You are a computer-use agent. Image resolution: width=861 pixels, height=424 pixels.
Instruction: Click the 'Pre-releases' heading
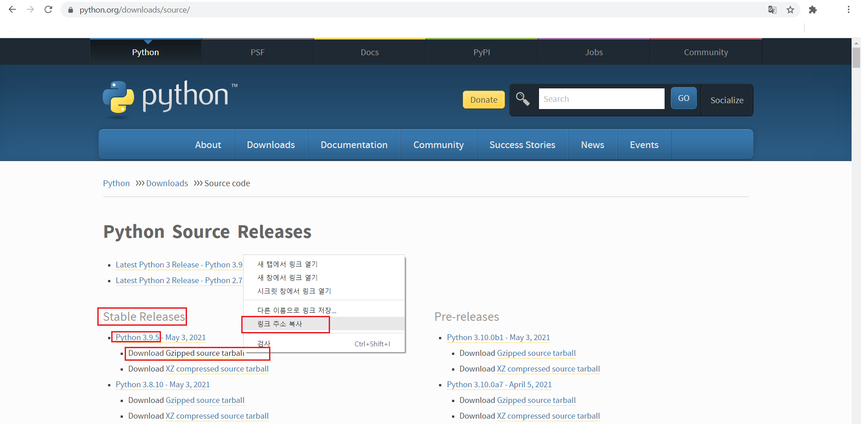point(466,317)
